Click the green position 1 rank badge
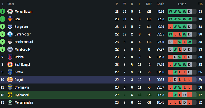Viewport: 205px width, 108px height. (x=3, y=12)
